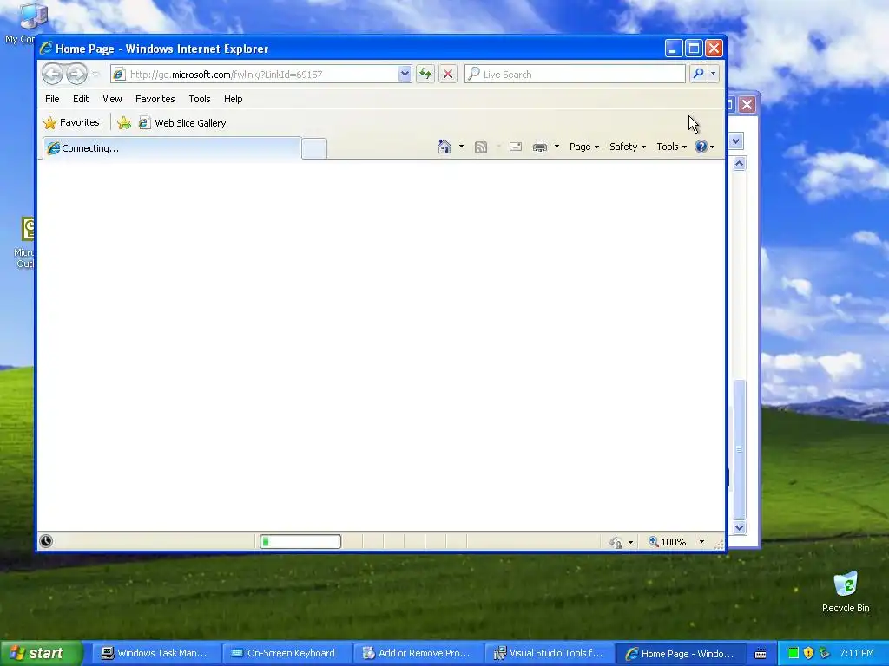Click Add to Favorites Bar icon
This screenshot has width=889, height=666.
(124, 123)
